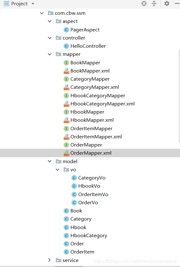The image size is (180, 267).
Task: Click the PagerAspect class icon
Action: pyautogui.click(x=66, y=30)
